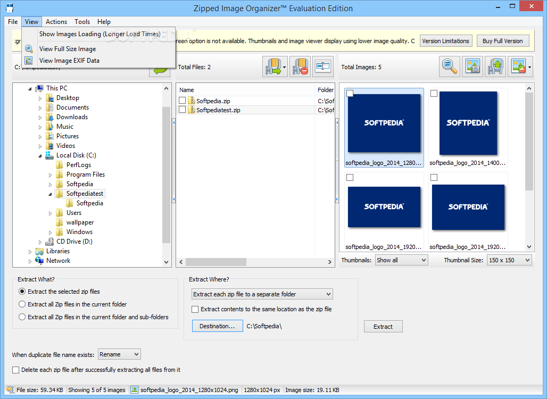The height and width of the screenshot is (399, 547).
Task: Click the Videos folder icon in tree
Action: pos(49,146)
